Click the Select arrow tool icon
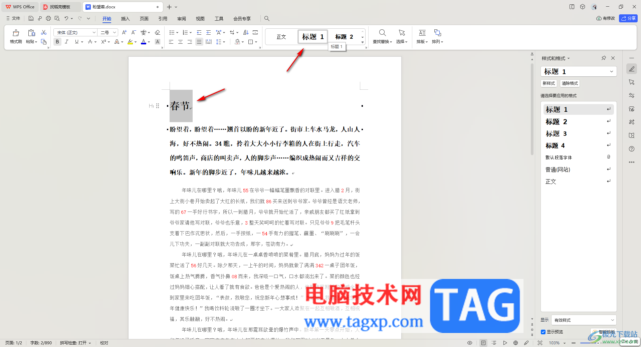This screenshot has width=641, height=347. (402, 33)
